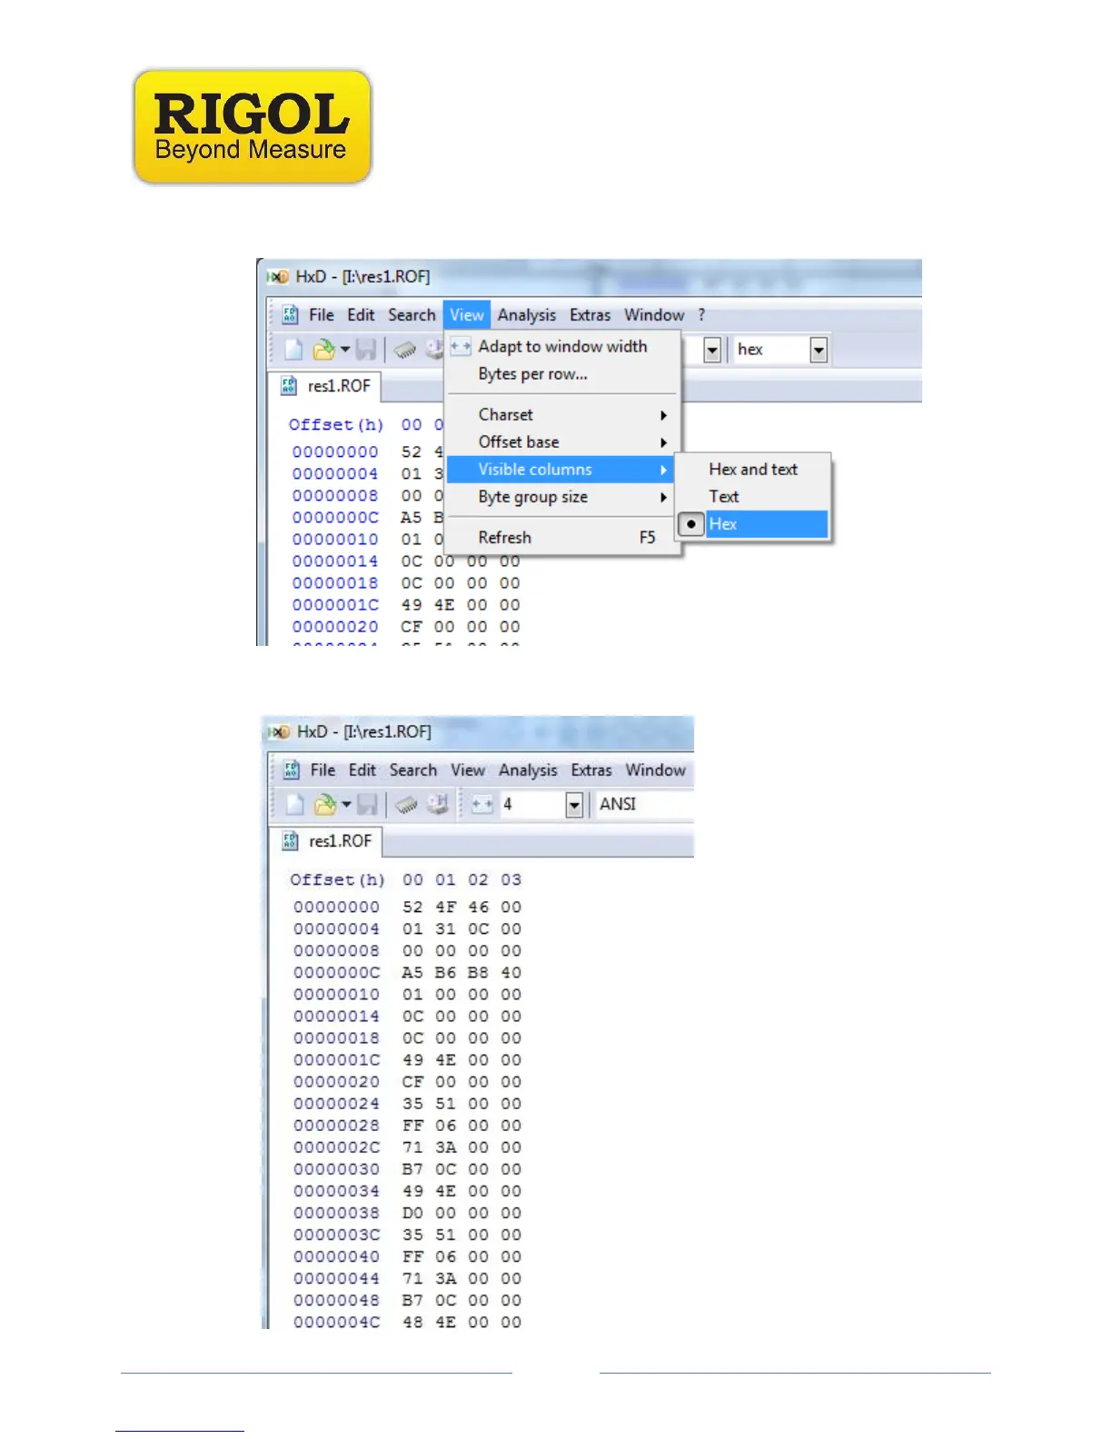Click HxD app icon in lower window title bar
Image resolution: width=1112 pixels, height=1439 pixels.
[280, 731]
